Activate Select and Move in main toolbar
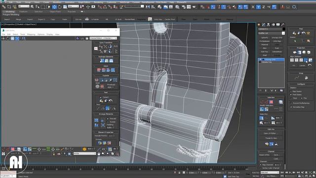The width and height of the screenshot is (316, 178). 54,6
